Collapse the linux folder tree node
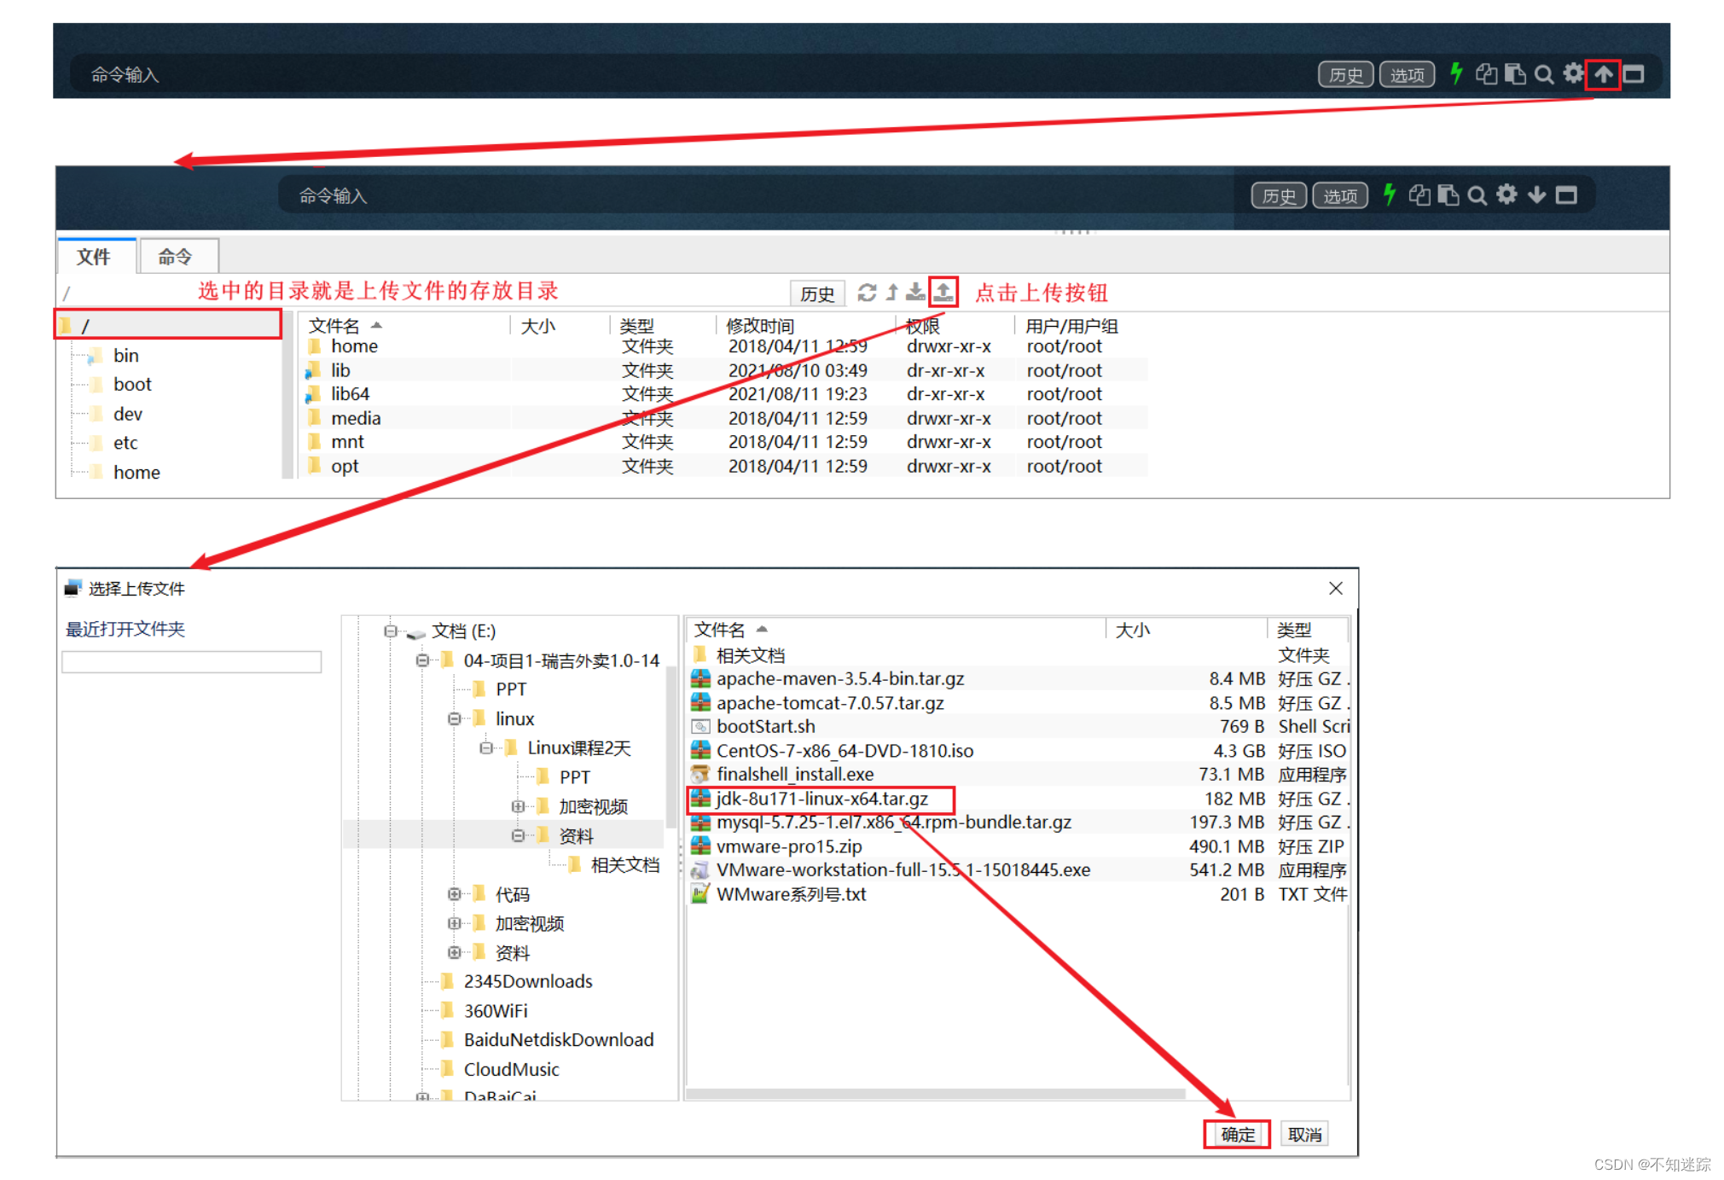The width and height of the screenshot is (1724, 1180). click(455, 719)
